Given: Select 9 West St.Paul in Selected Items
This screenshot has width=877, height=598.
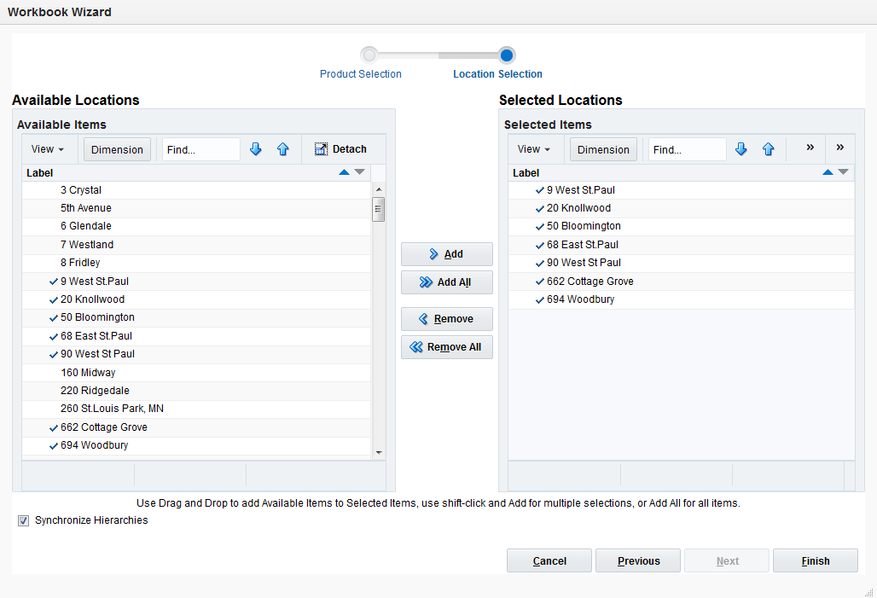Looking at the screenshot, I should 682,190.
